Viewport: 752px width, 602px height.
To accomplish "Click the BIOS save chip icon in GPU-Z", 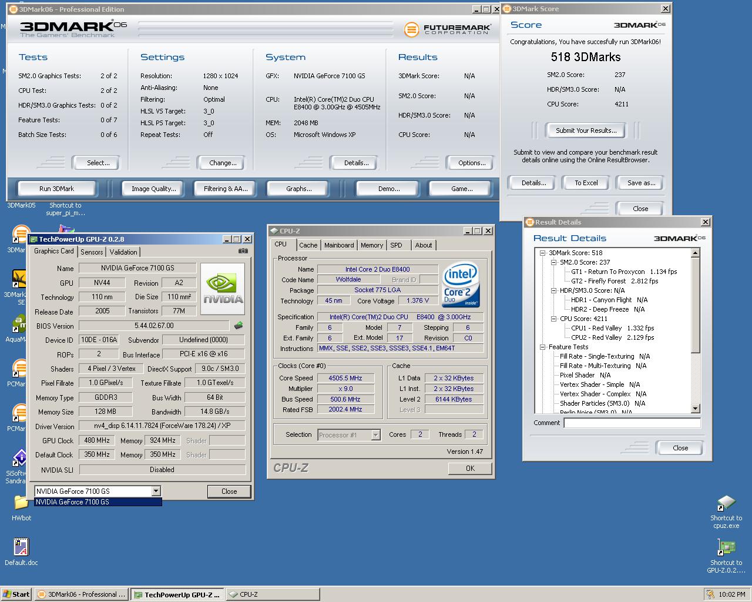I will click(x=239, y=325).
